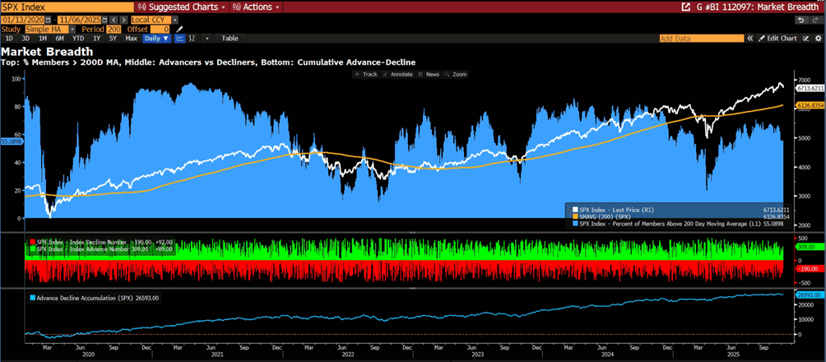Click the start date field 01/13/2020
Screen dimensions: 826x362
(22, 20)
